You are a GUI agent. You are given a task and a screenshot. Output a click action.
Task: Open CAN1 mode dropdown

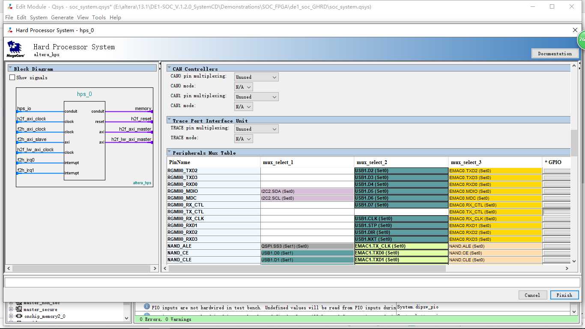(244, 107)
